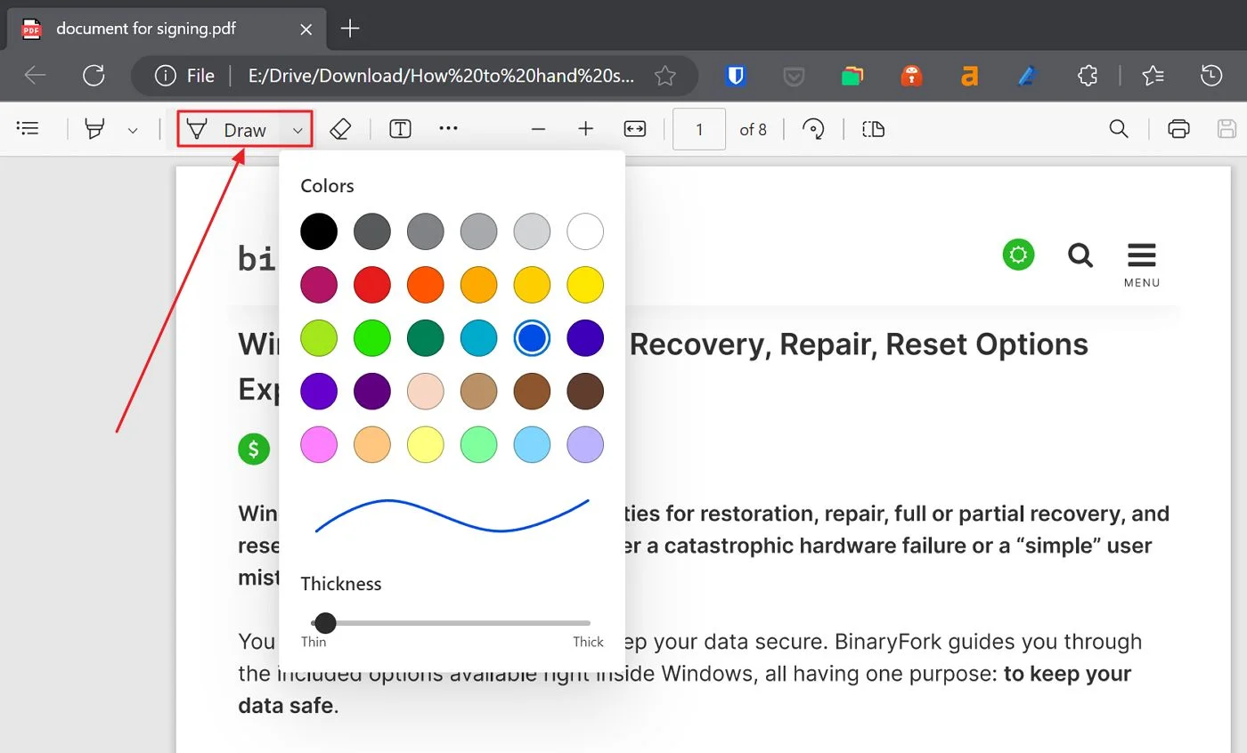The width and height of the screenshot is (1247, 753).
Task: Open the MENU hamburger in the document
Action: (1141, 264)
